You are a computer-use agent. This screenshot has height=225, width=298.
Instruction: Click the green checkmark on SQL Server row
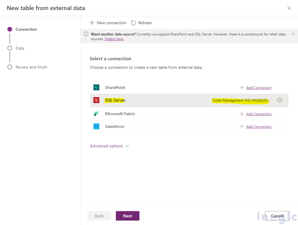click(279, 100)
